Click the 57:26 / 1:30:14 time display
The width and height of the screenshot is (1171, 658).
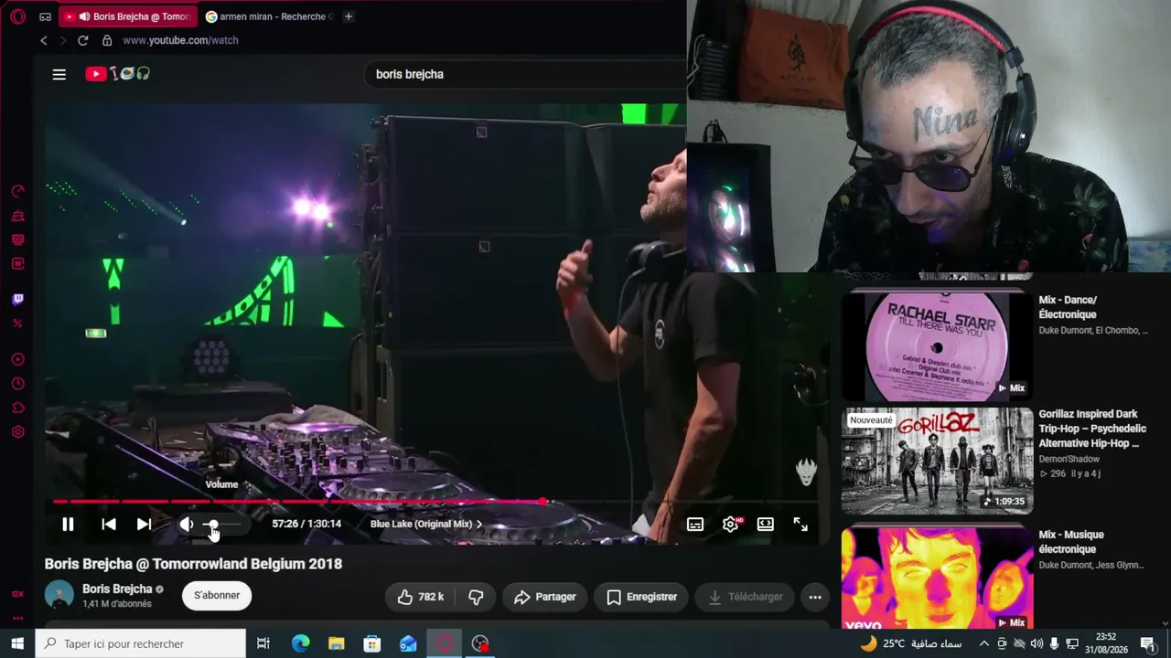click(306, 524)
